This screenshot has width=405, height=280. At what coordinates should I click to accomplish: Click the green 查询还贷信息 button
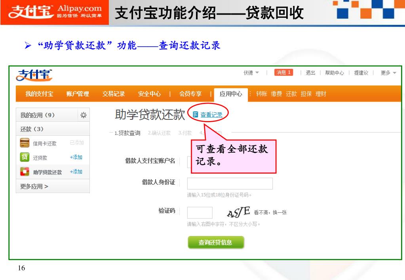click(216, 242)
